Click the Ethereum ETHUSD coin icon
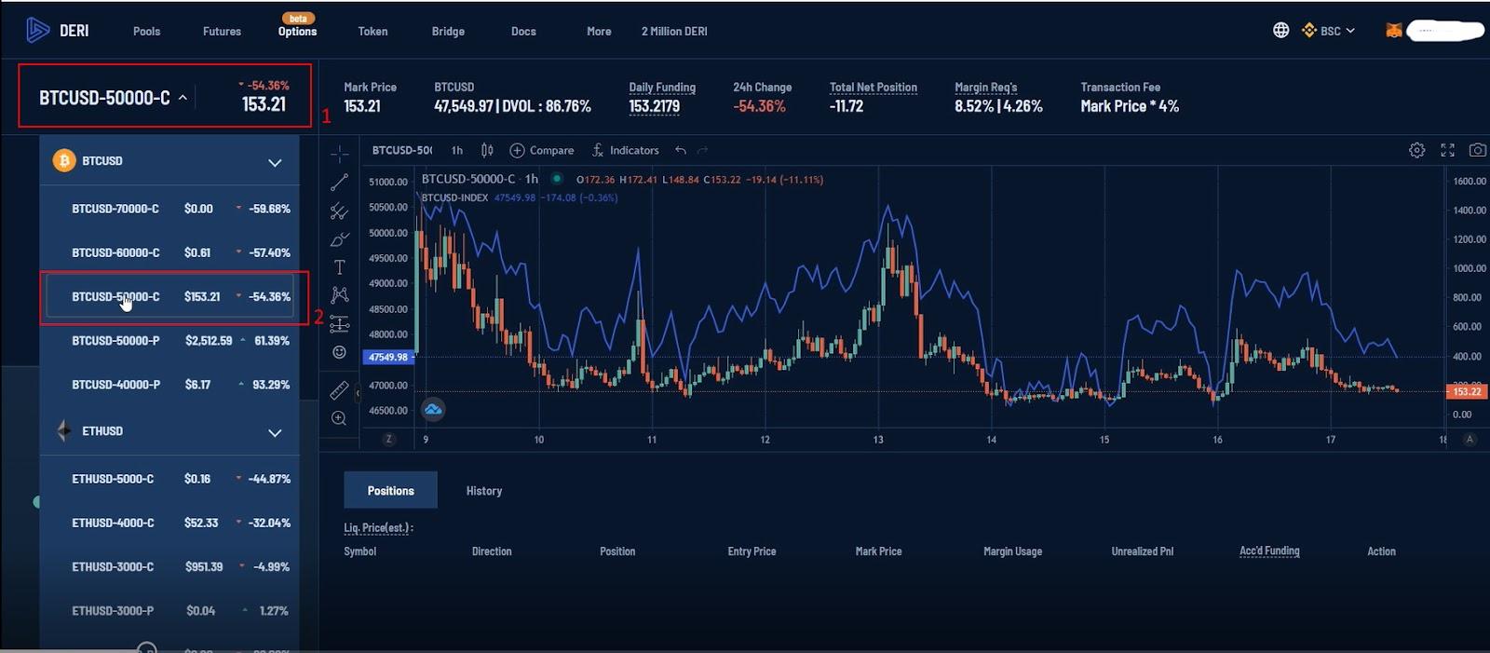 pyautogui.click(x=64, y=431)
